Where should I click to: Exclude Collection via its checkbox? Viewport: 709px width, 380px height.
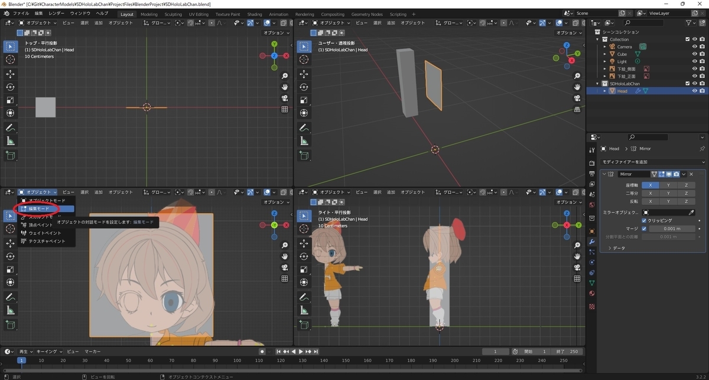pos(687,40)
